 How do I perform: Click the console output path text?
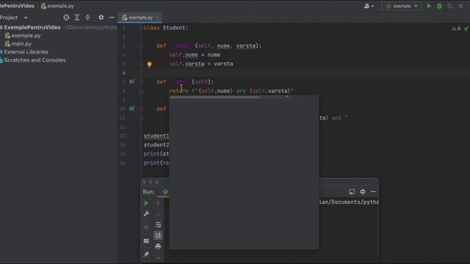point(349,202)
